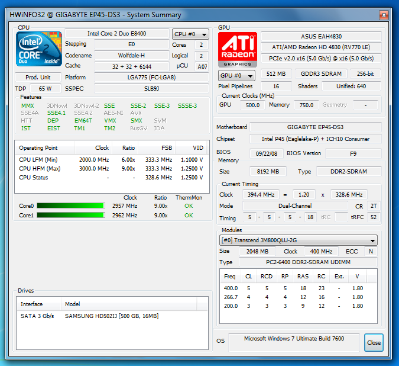
Task: Click the Core0 usage bar
Action: pyautogui.click(x=71, y=206)
